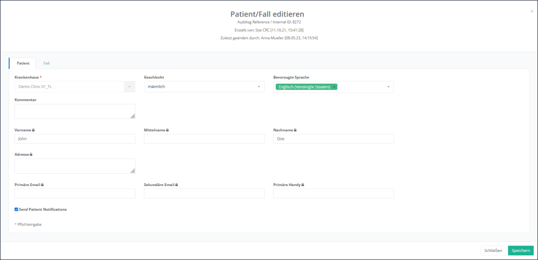The height and width of the screenshot is (260, 538).
Task: Expand the Bevorzugte Sprache dropdown
Action: 388,87
